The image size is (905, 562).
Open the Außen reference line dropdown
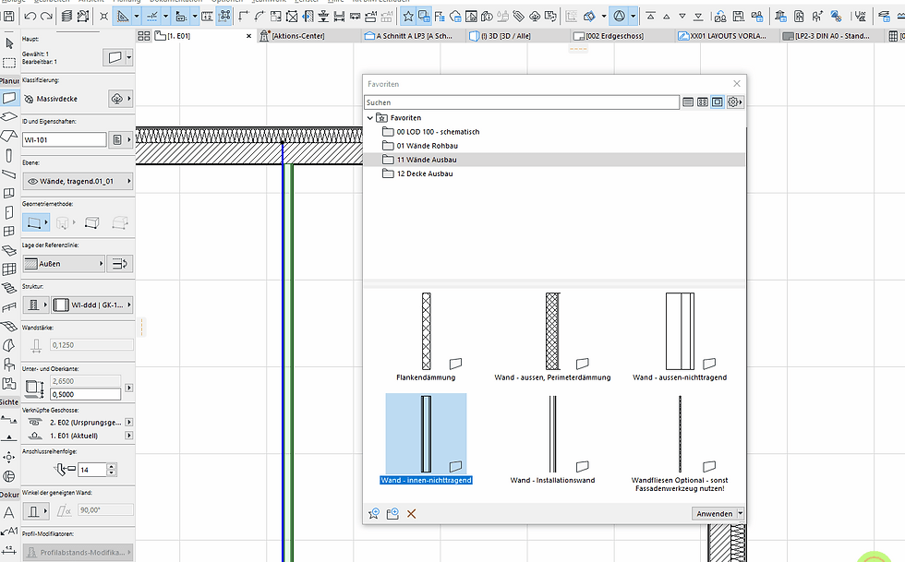point(64,264)
